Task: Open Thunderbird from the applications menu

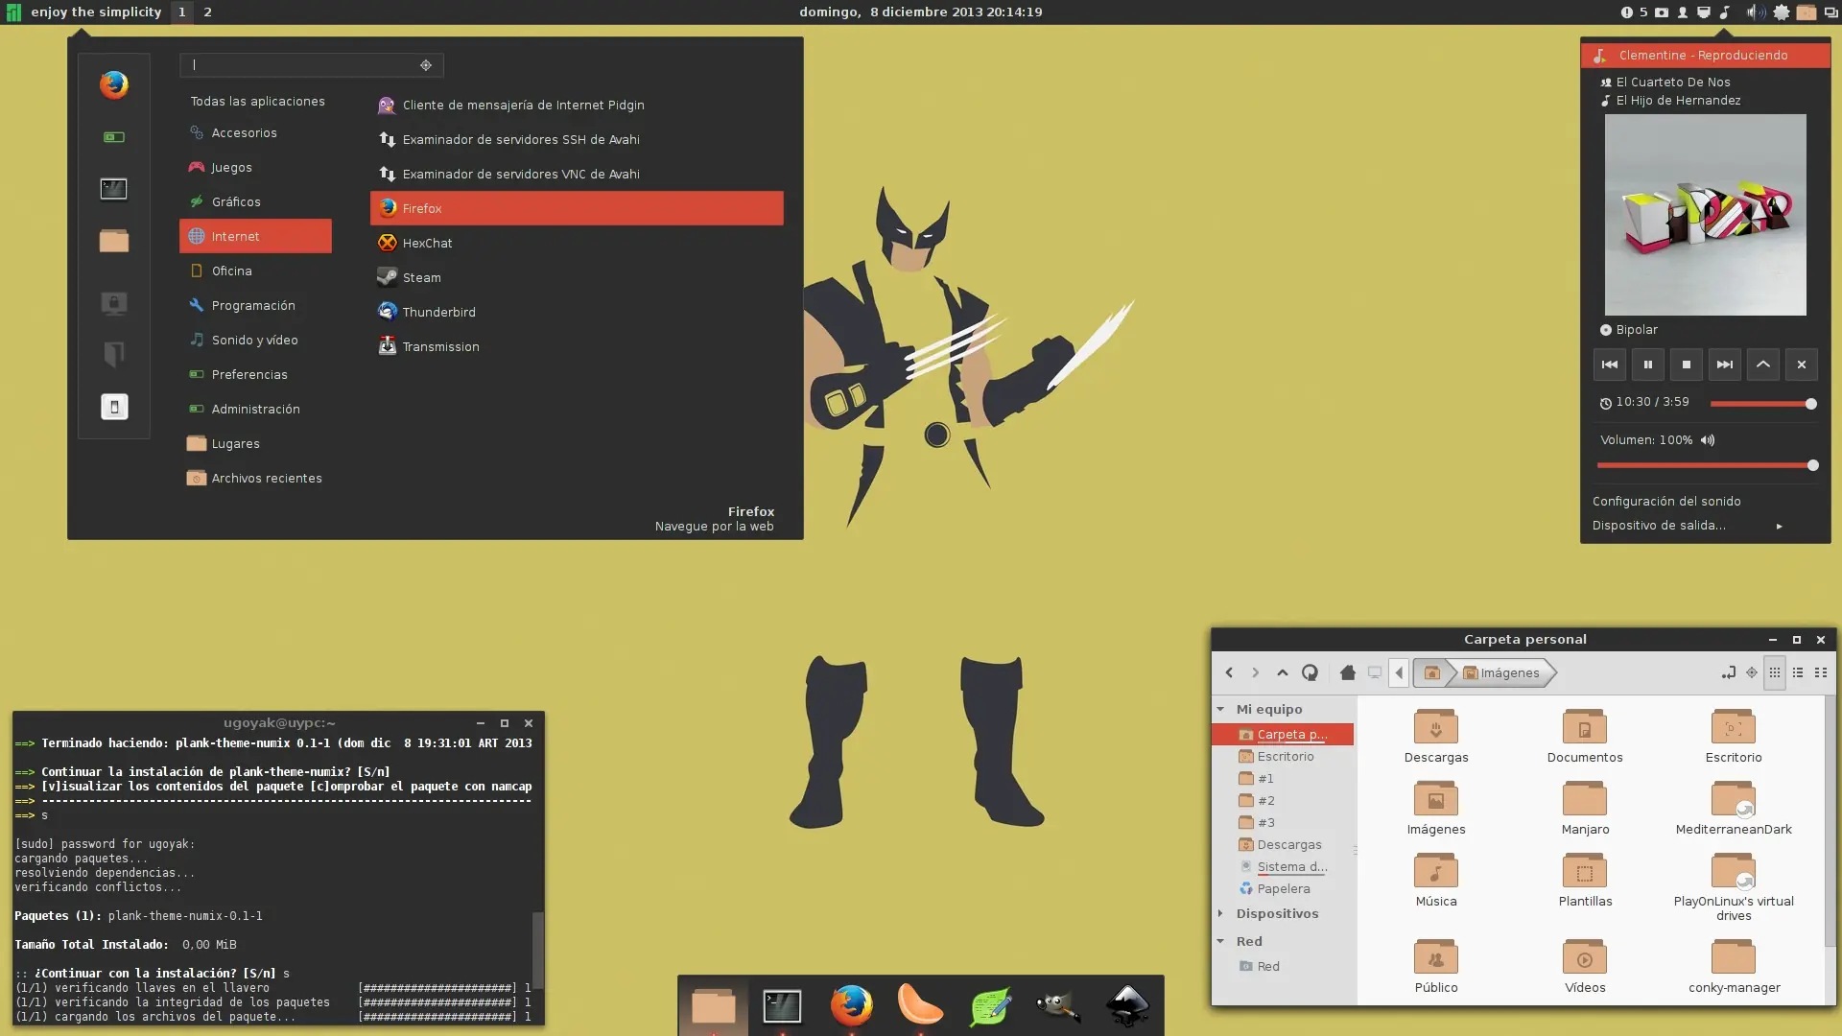Action: 439,311
